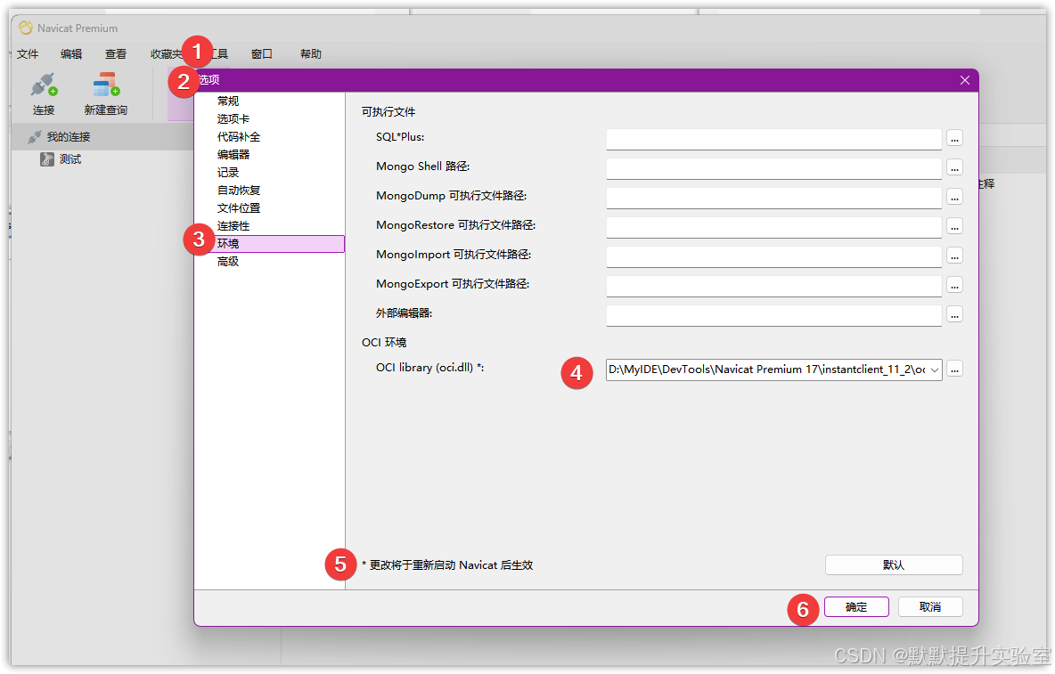
Task: Browse for Mongo Shell 路径
Action: coord(954,167)
